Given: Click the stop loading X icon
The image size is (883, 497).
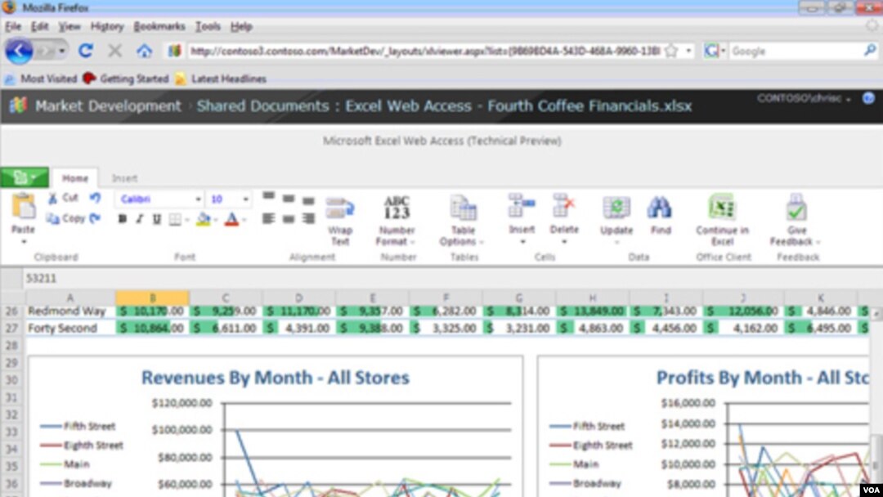Looking at the screenshot, I should (x=115, y=51).
